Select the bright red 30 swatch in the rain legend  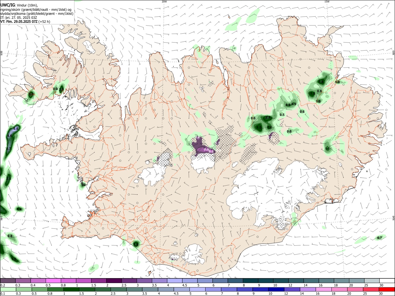(387, 289)
